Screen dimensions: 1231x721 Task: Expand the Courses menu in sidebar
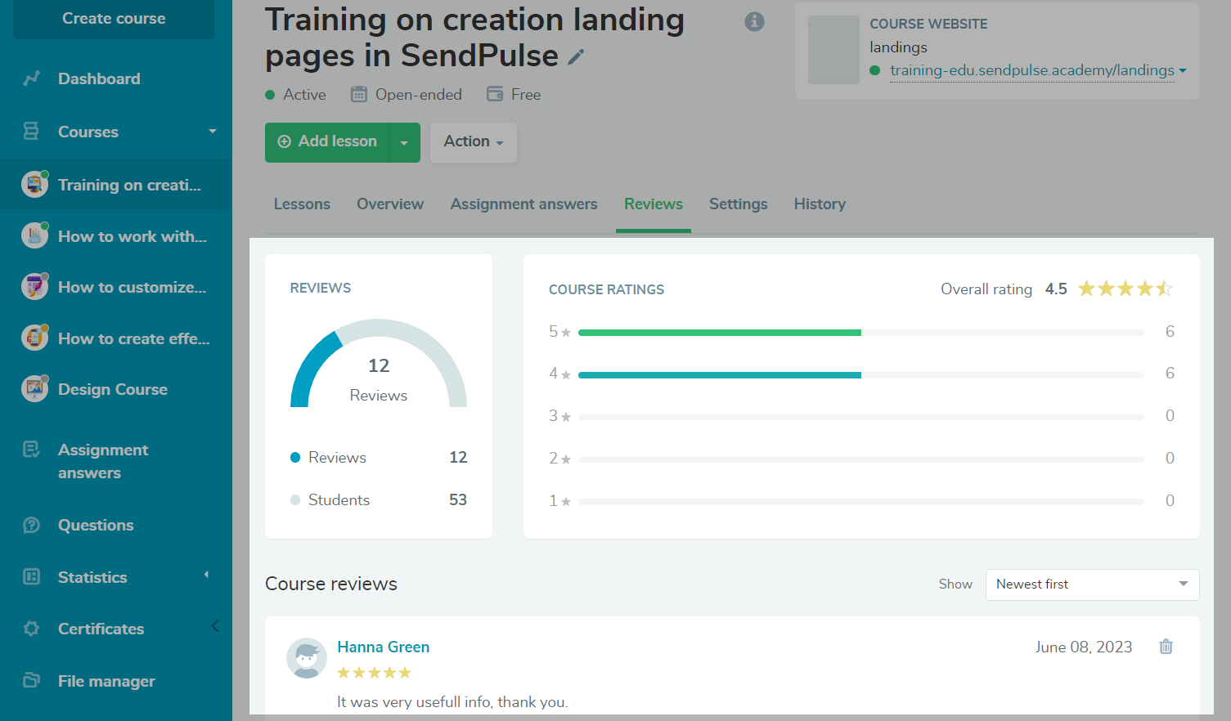[212, 132]
